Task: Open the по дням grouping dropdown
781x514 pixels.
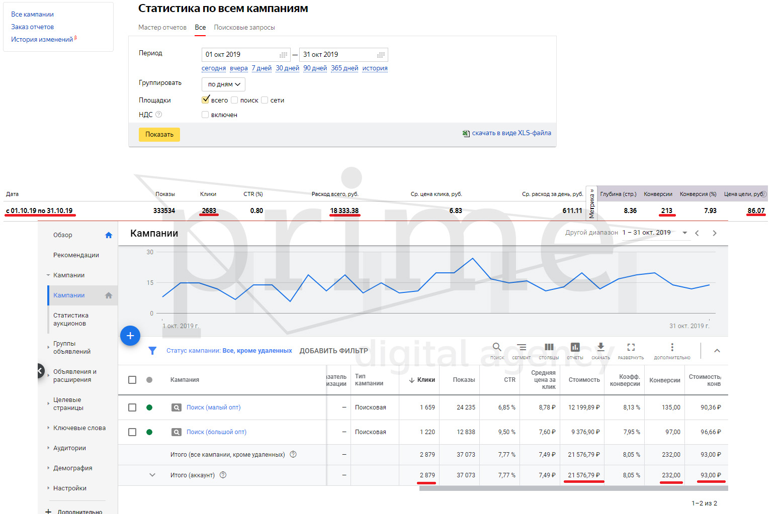Action: tap(223, 84)
